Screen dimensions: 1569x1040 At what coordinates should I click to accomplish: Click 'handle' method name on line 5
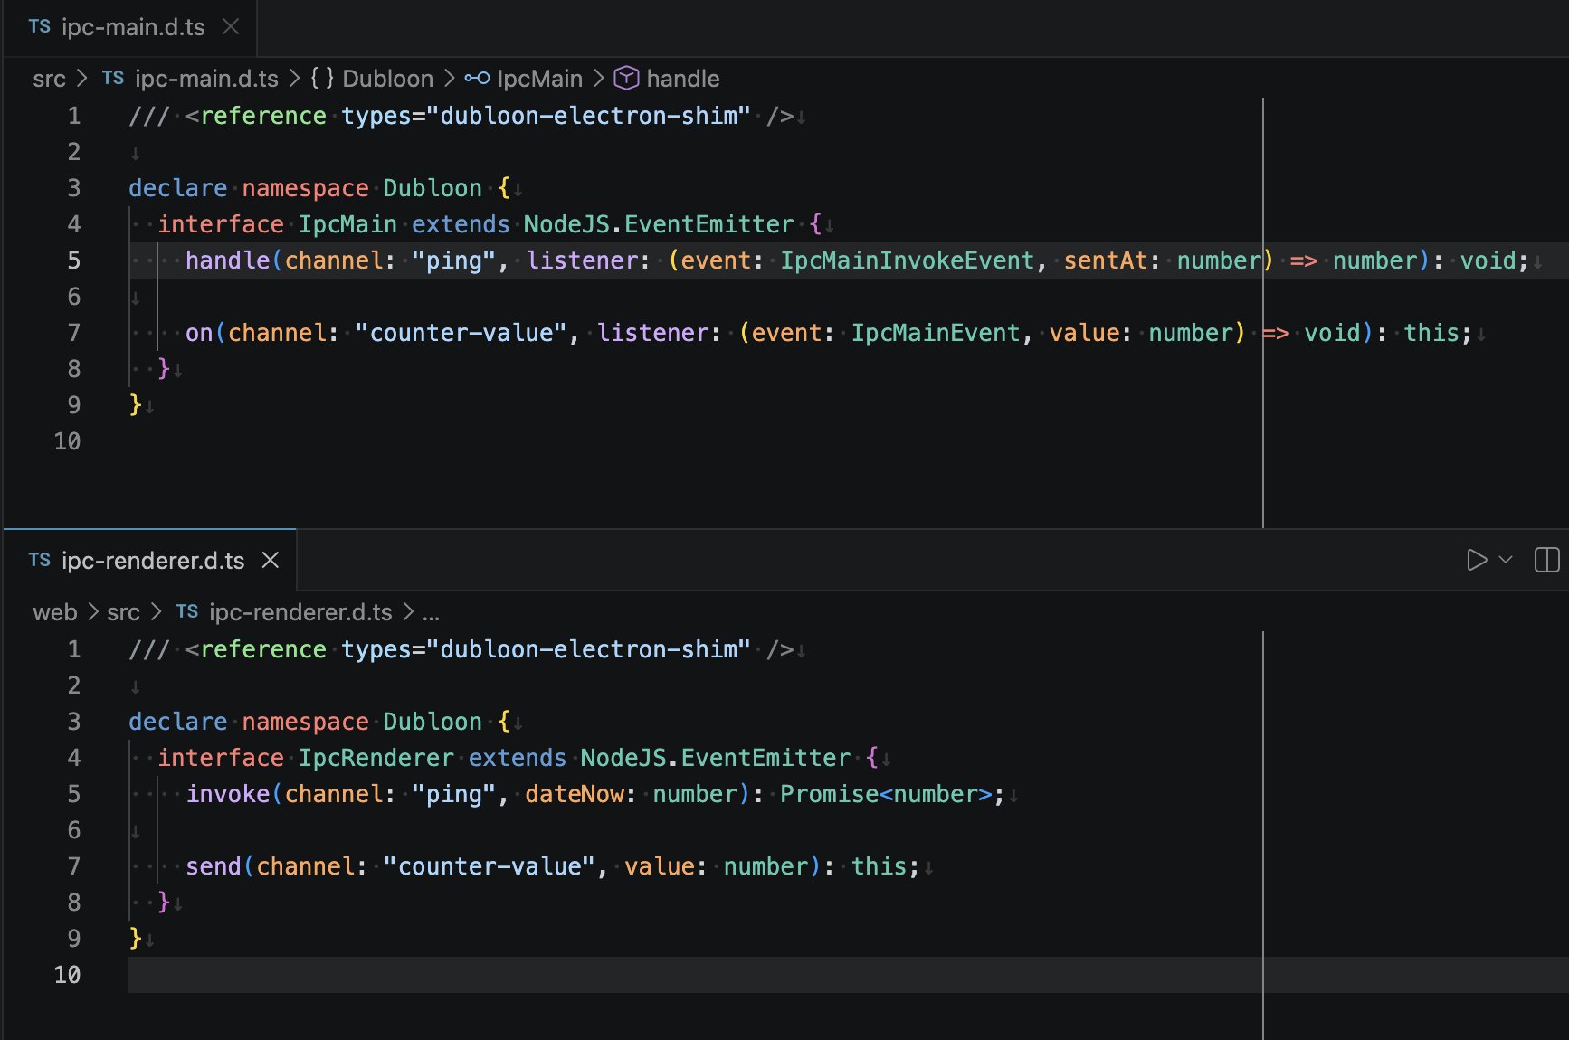pos(228,260)
